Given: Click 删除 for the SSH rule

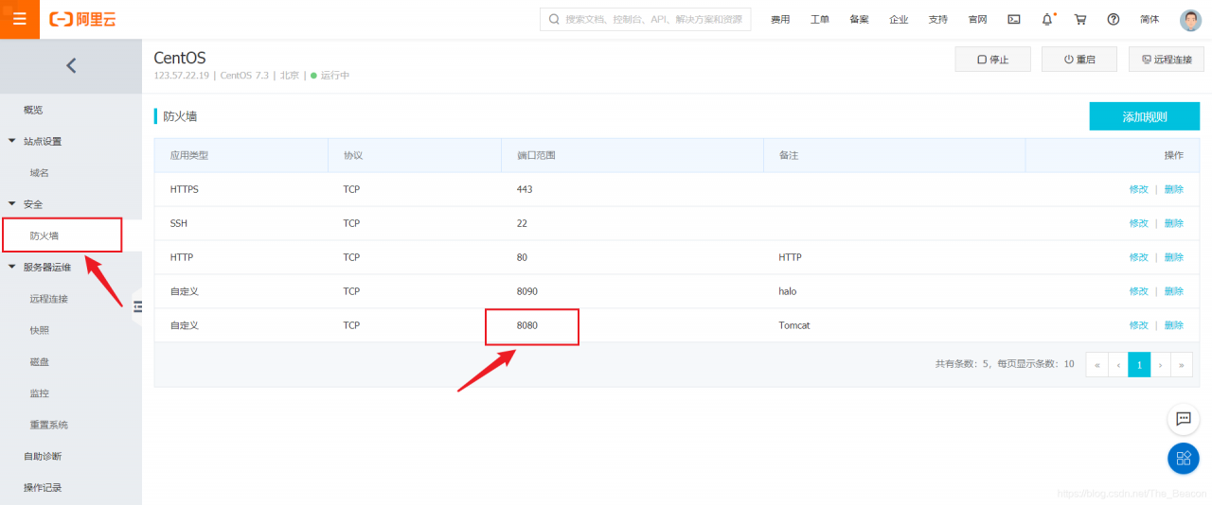Looking at the screenshot, I should [1174, 223].
